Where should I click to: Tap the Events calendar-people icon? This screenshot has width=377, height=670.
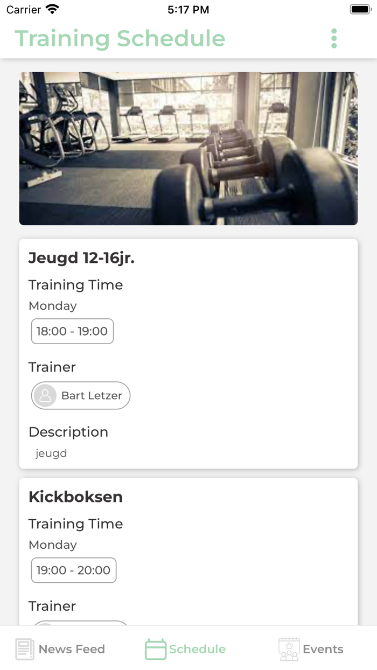[x=289, y=649]
